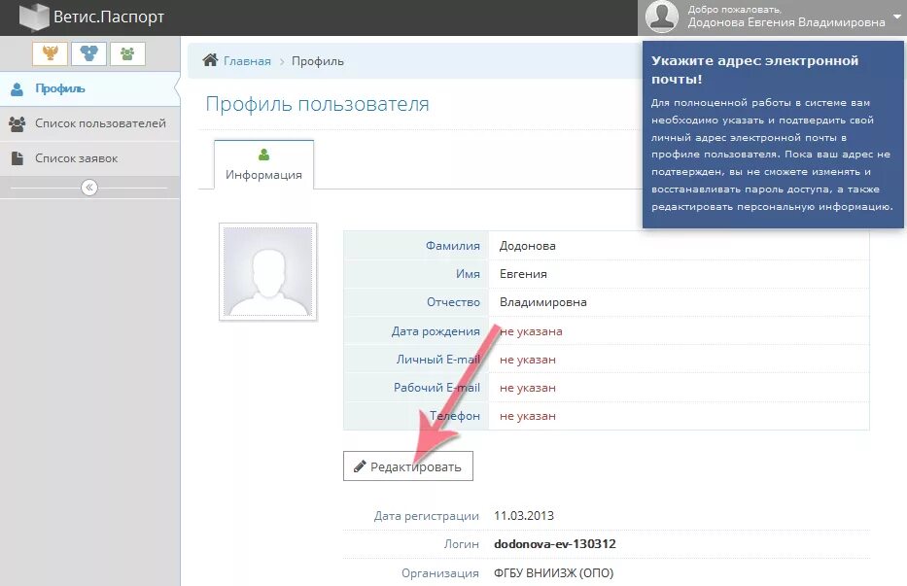Image resolution: width=907 pixels, height=586 pixels.
Task: Click the green person icon on Информация tab
Action: tap(263, 155)
